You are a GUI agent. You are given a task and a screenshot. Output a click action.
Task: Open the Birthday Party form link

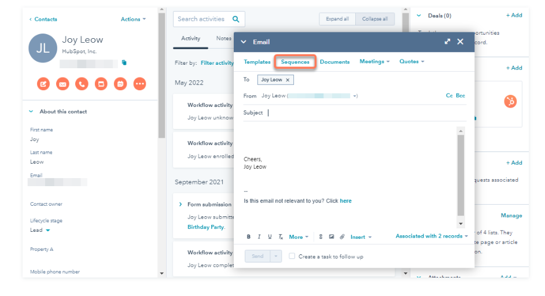[206, 227]
